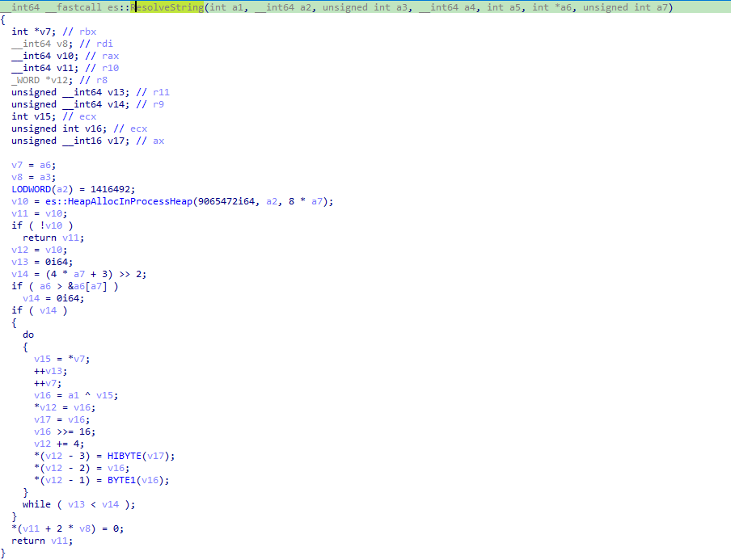
Task: Click the line '++v7;'
Action: (48, 383)
